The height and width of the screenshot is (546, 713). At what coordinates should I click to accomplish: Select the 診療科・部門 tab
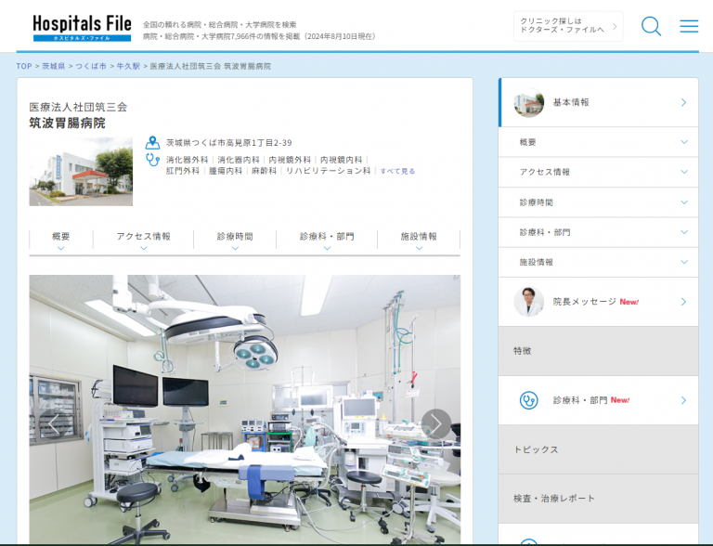coord(327,240)
